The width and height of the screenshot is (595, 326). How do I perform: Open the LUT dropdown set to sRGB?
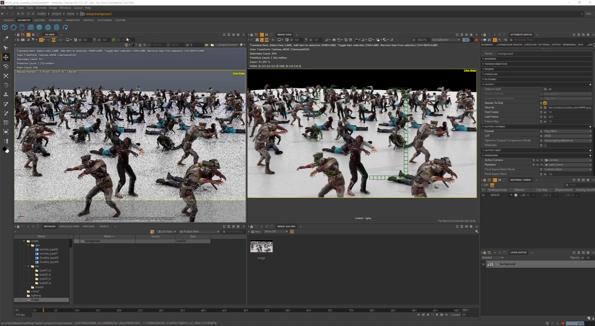pyautogui.click(x=567, y=135)
